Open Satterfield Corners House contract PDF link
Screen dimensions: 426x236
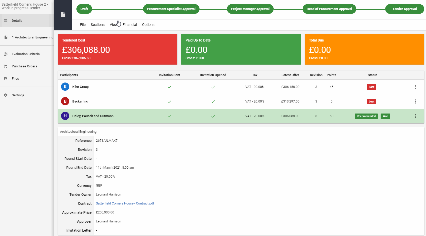[x=125, y=203]
